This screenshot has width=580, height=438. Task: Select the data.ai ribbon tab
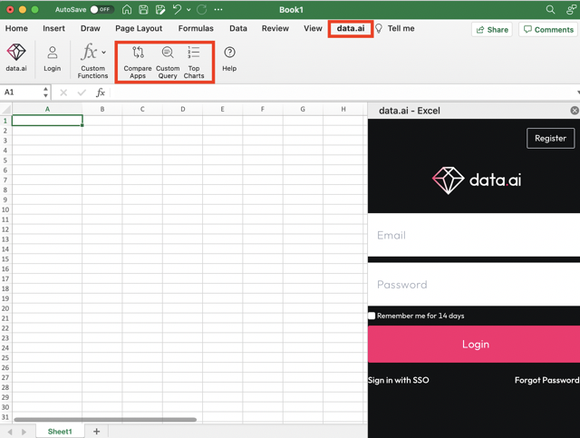point(351,28)
